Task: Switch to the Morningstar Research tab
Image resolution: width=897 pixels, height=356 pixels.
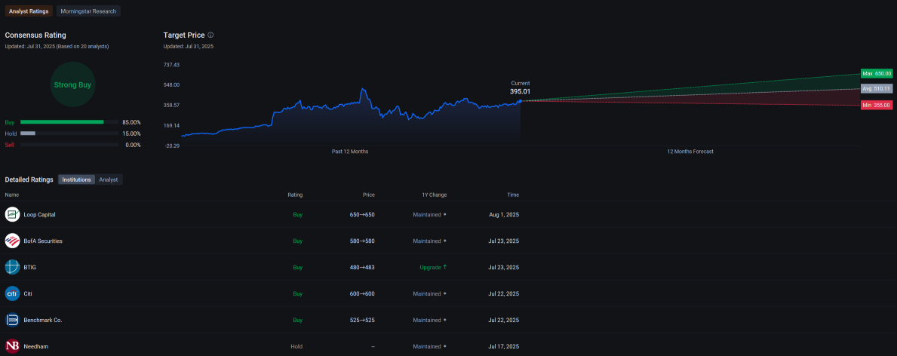Action: tap(89, 11)
